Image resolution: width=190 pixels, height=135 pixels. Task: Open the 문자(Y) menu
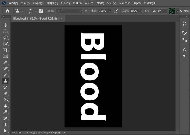[x=65, y=3]
